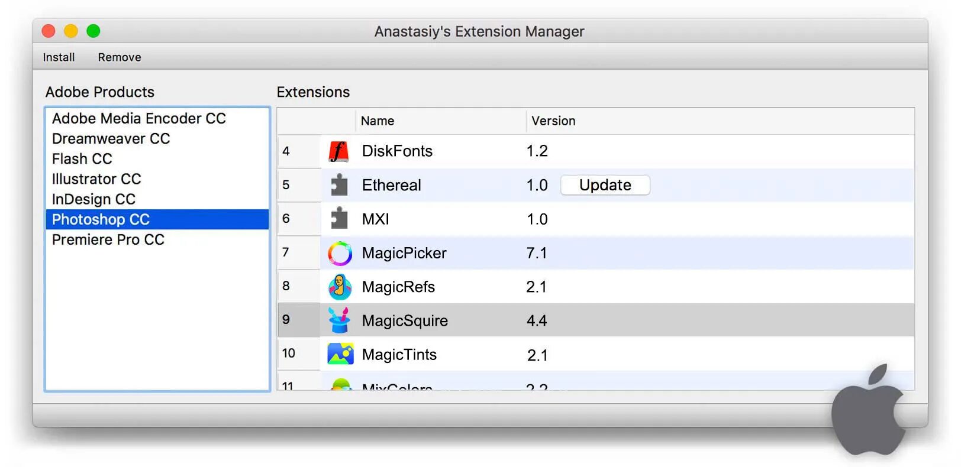Select Premiere Pro CC product
Image resolution: width=961 pixels, height=467 pixels.
[x=108, y=240]
